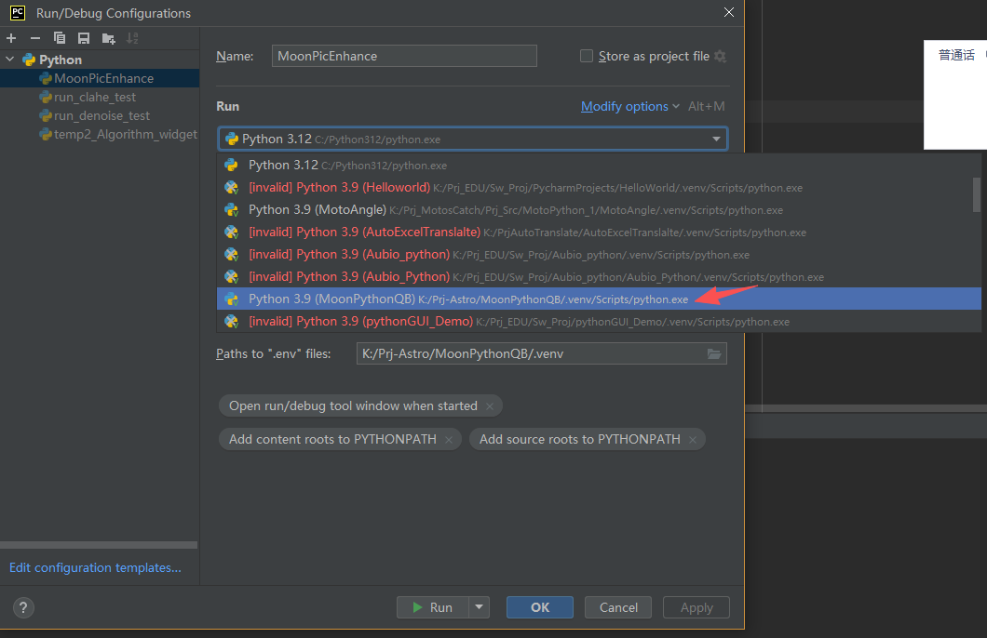Close the Run/Debug Configurations dialog
Image resolution: width=987 pixels, height=638 pixels.
729,13
